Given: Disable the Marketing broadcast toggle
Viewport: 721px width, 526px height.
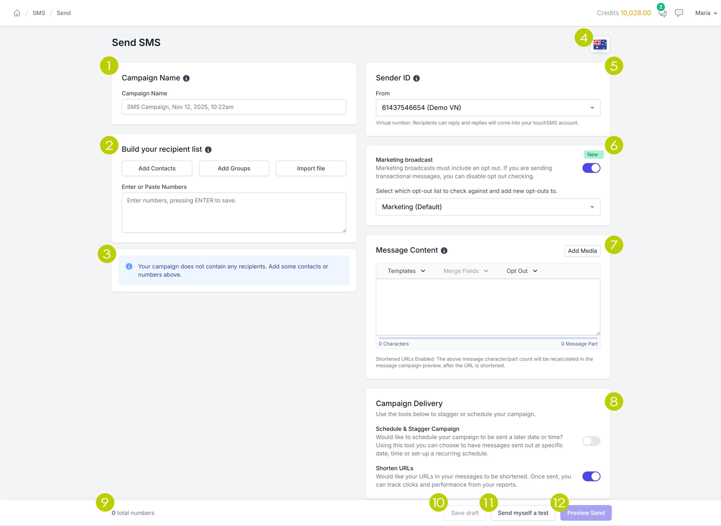Looking at the screenshot, I should point(591,168).
